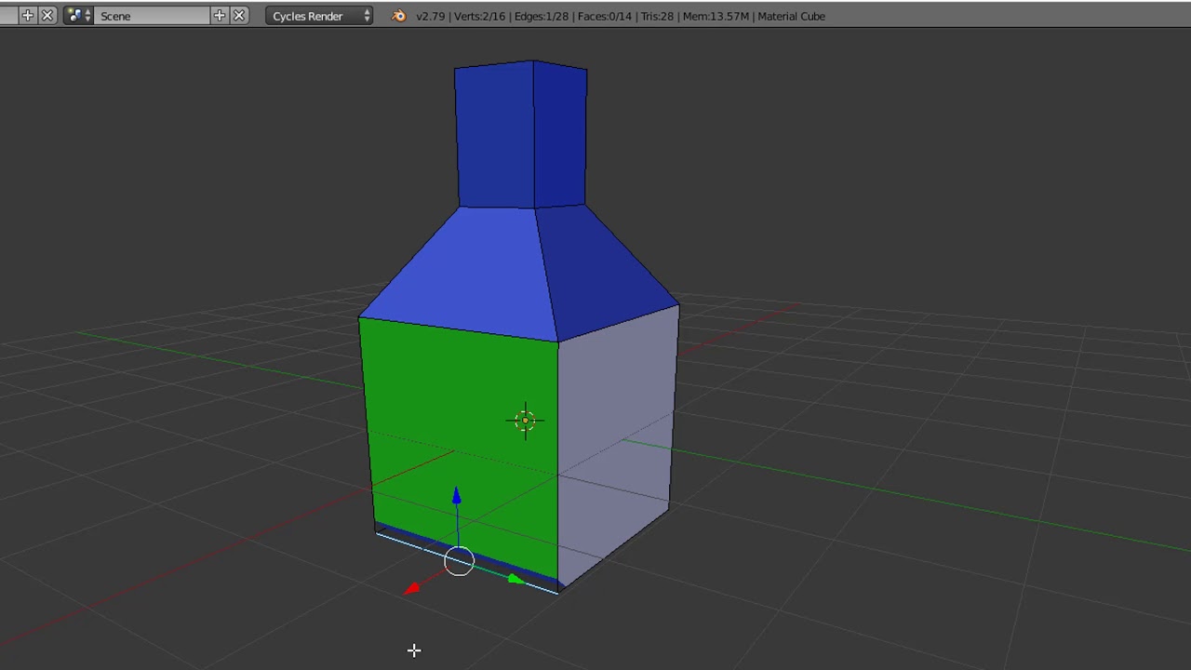Click the blue Z-axis manipulator arrow

click(456, 497)
